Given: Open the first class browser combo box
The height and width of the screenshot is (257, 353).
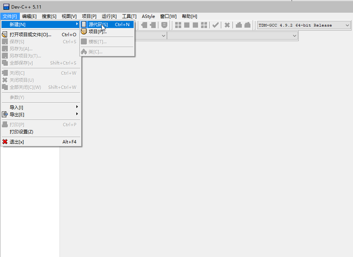Looking at the screenshot, I should (x=150, y=36).
